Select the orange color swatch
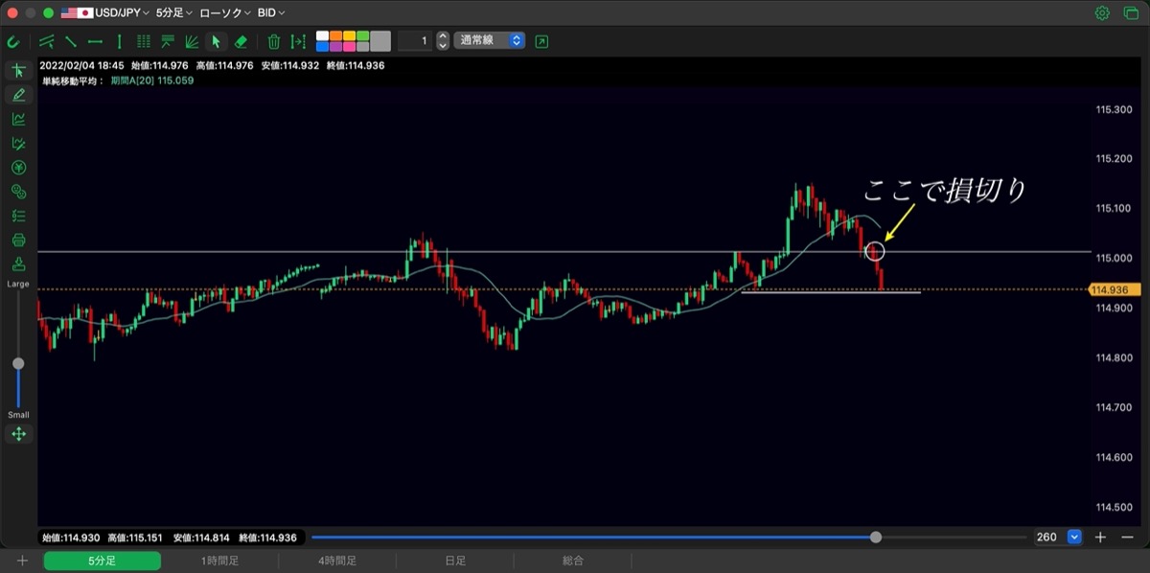Image resolution: width=1150 pixels, height=573 pixels. pyautogui.click(x=336, y=36)
